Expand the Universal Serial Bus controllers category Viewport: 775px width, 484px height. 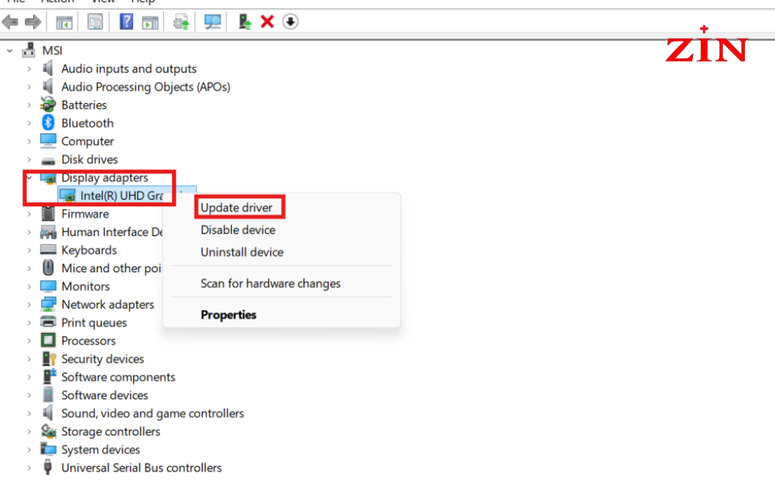pyautogui.click(x=29, y=467)
